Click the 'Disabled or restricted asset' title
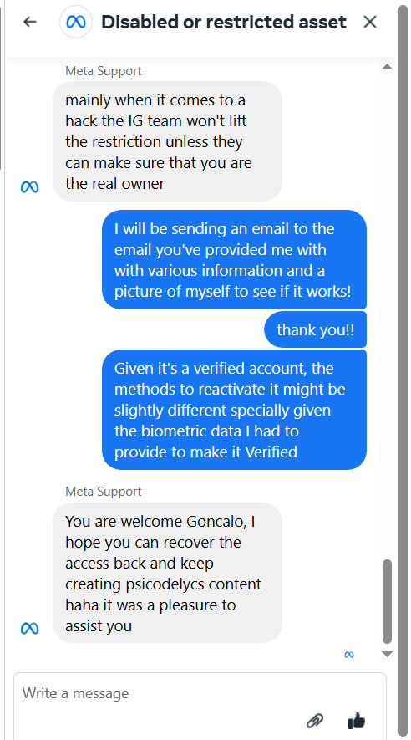Image resolution: width=411 pixels, height=740 pixels. (x=224, y=22)
